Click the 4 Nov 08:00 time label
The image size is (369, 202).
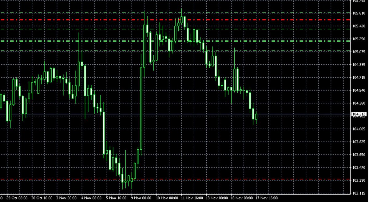click(x=92, y=198)
